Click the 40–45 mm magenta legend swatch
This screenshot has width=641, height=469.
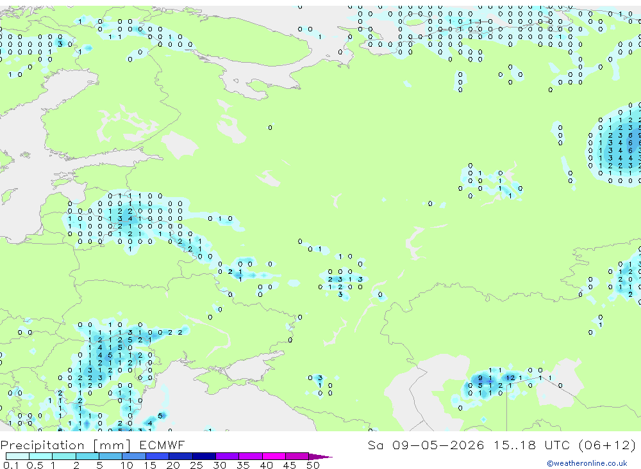coord(274,456)
